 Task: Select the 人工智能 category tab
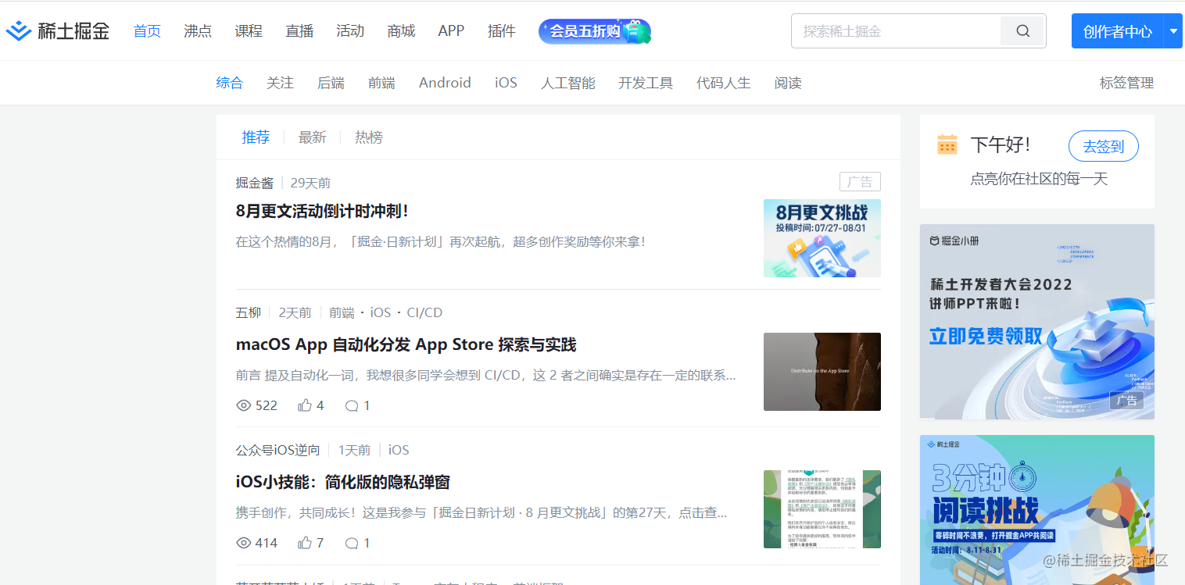pyautogui.click(x=568, y=83)
